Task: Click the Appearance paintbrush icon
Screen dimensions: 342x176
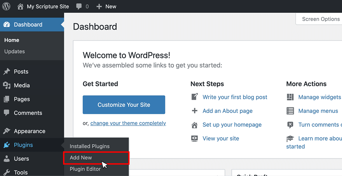Action: click(7, 131)
